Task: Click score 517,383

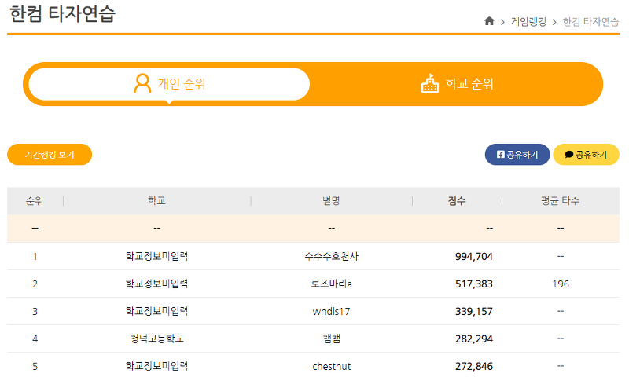Action: [474, 284]
